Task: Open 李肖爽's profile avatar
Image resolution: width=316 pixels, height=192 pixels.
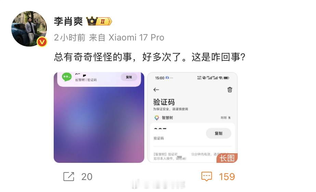Action: 29,29
